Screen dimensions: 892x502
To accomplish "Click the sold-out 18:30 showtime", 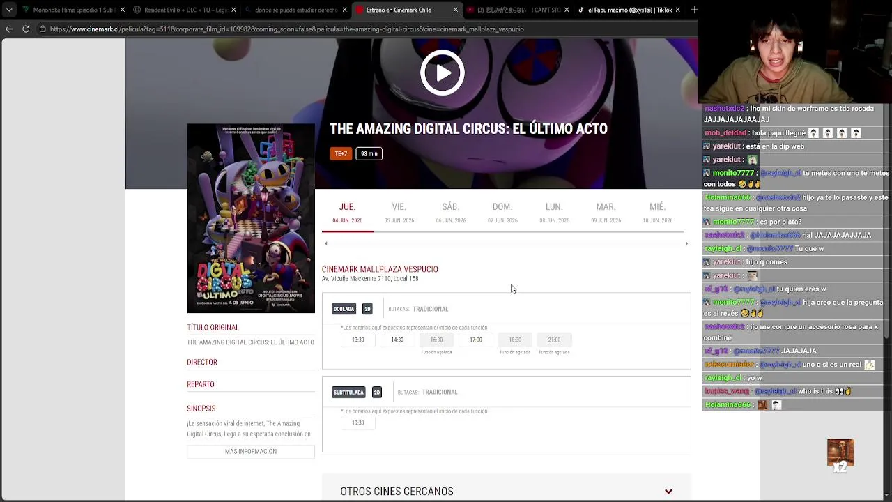I will coord(515,340).
